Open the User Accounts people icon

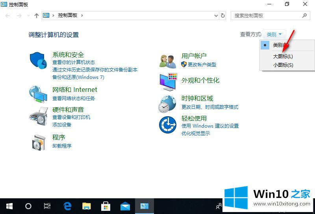(x=167, y=61)
